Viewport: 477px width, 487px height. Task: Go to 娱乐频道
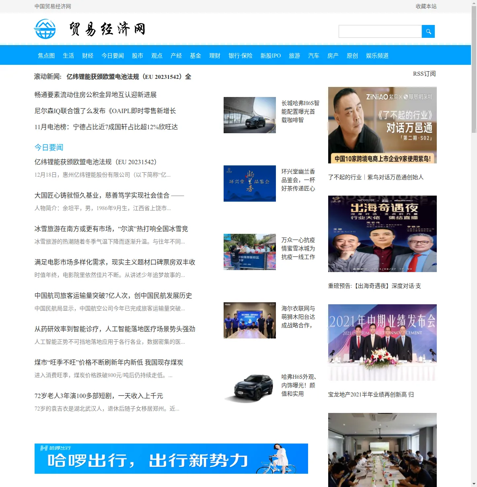(x=377, y=56)
